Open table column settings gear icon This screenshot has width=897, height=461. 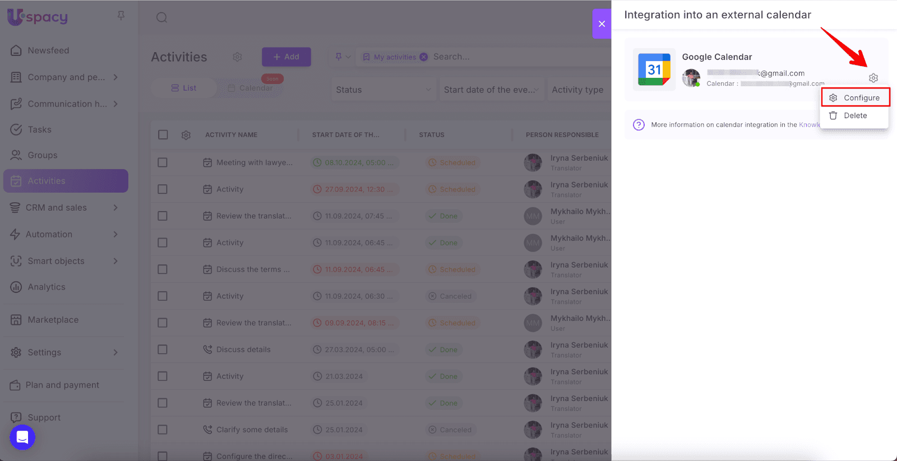pyautogui.click(x=186, y=135)
